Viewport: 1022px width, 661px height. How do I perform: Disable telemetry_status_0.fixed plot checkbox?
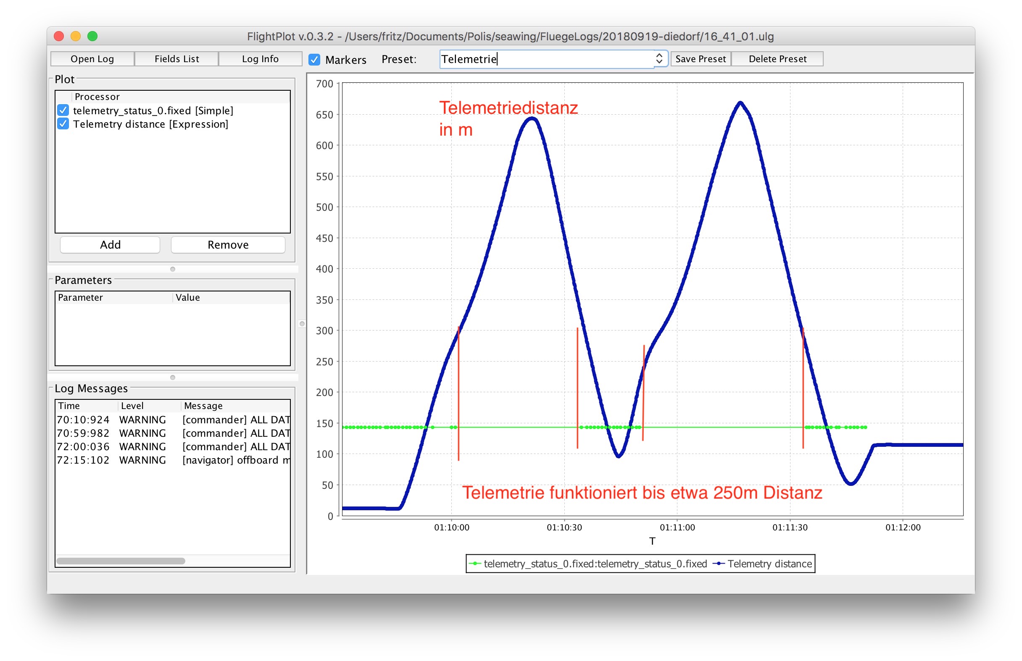pyautogui.click(x=63, y=110)
